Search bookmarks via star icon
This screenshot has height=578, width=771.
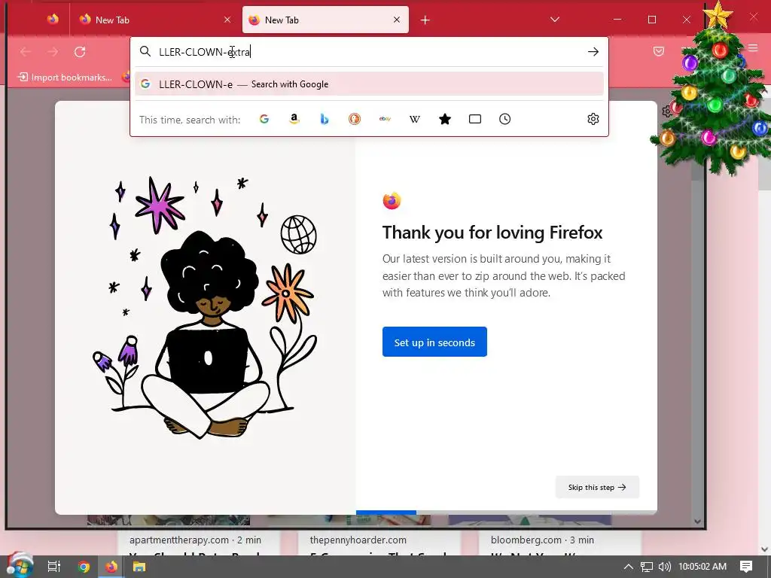click(445, 119)
